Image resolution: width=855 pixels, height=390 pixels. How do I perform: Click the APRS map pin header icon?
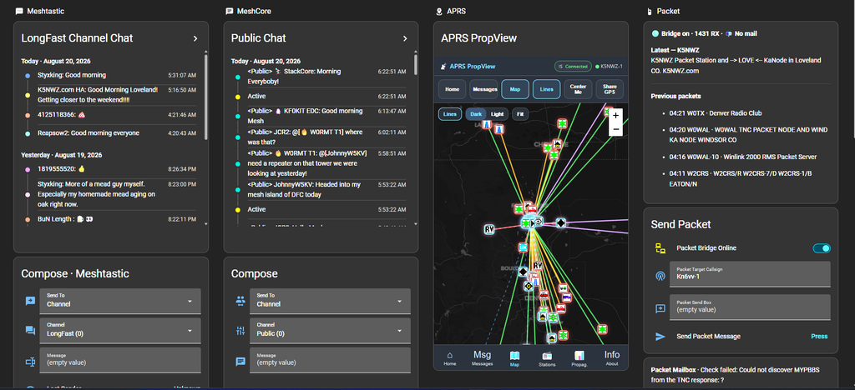tap(439, 11)
